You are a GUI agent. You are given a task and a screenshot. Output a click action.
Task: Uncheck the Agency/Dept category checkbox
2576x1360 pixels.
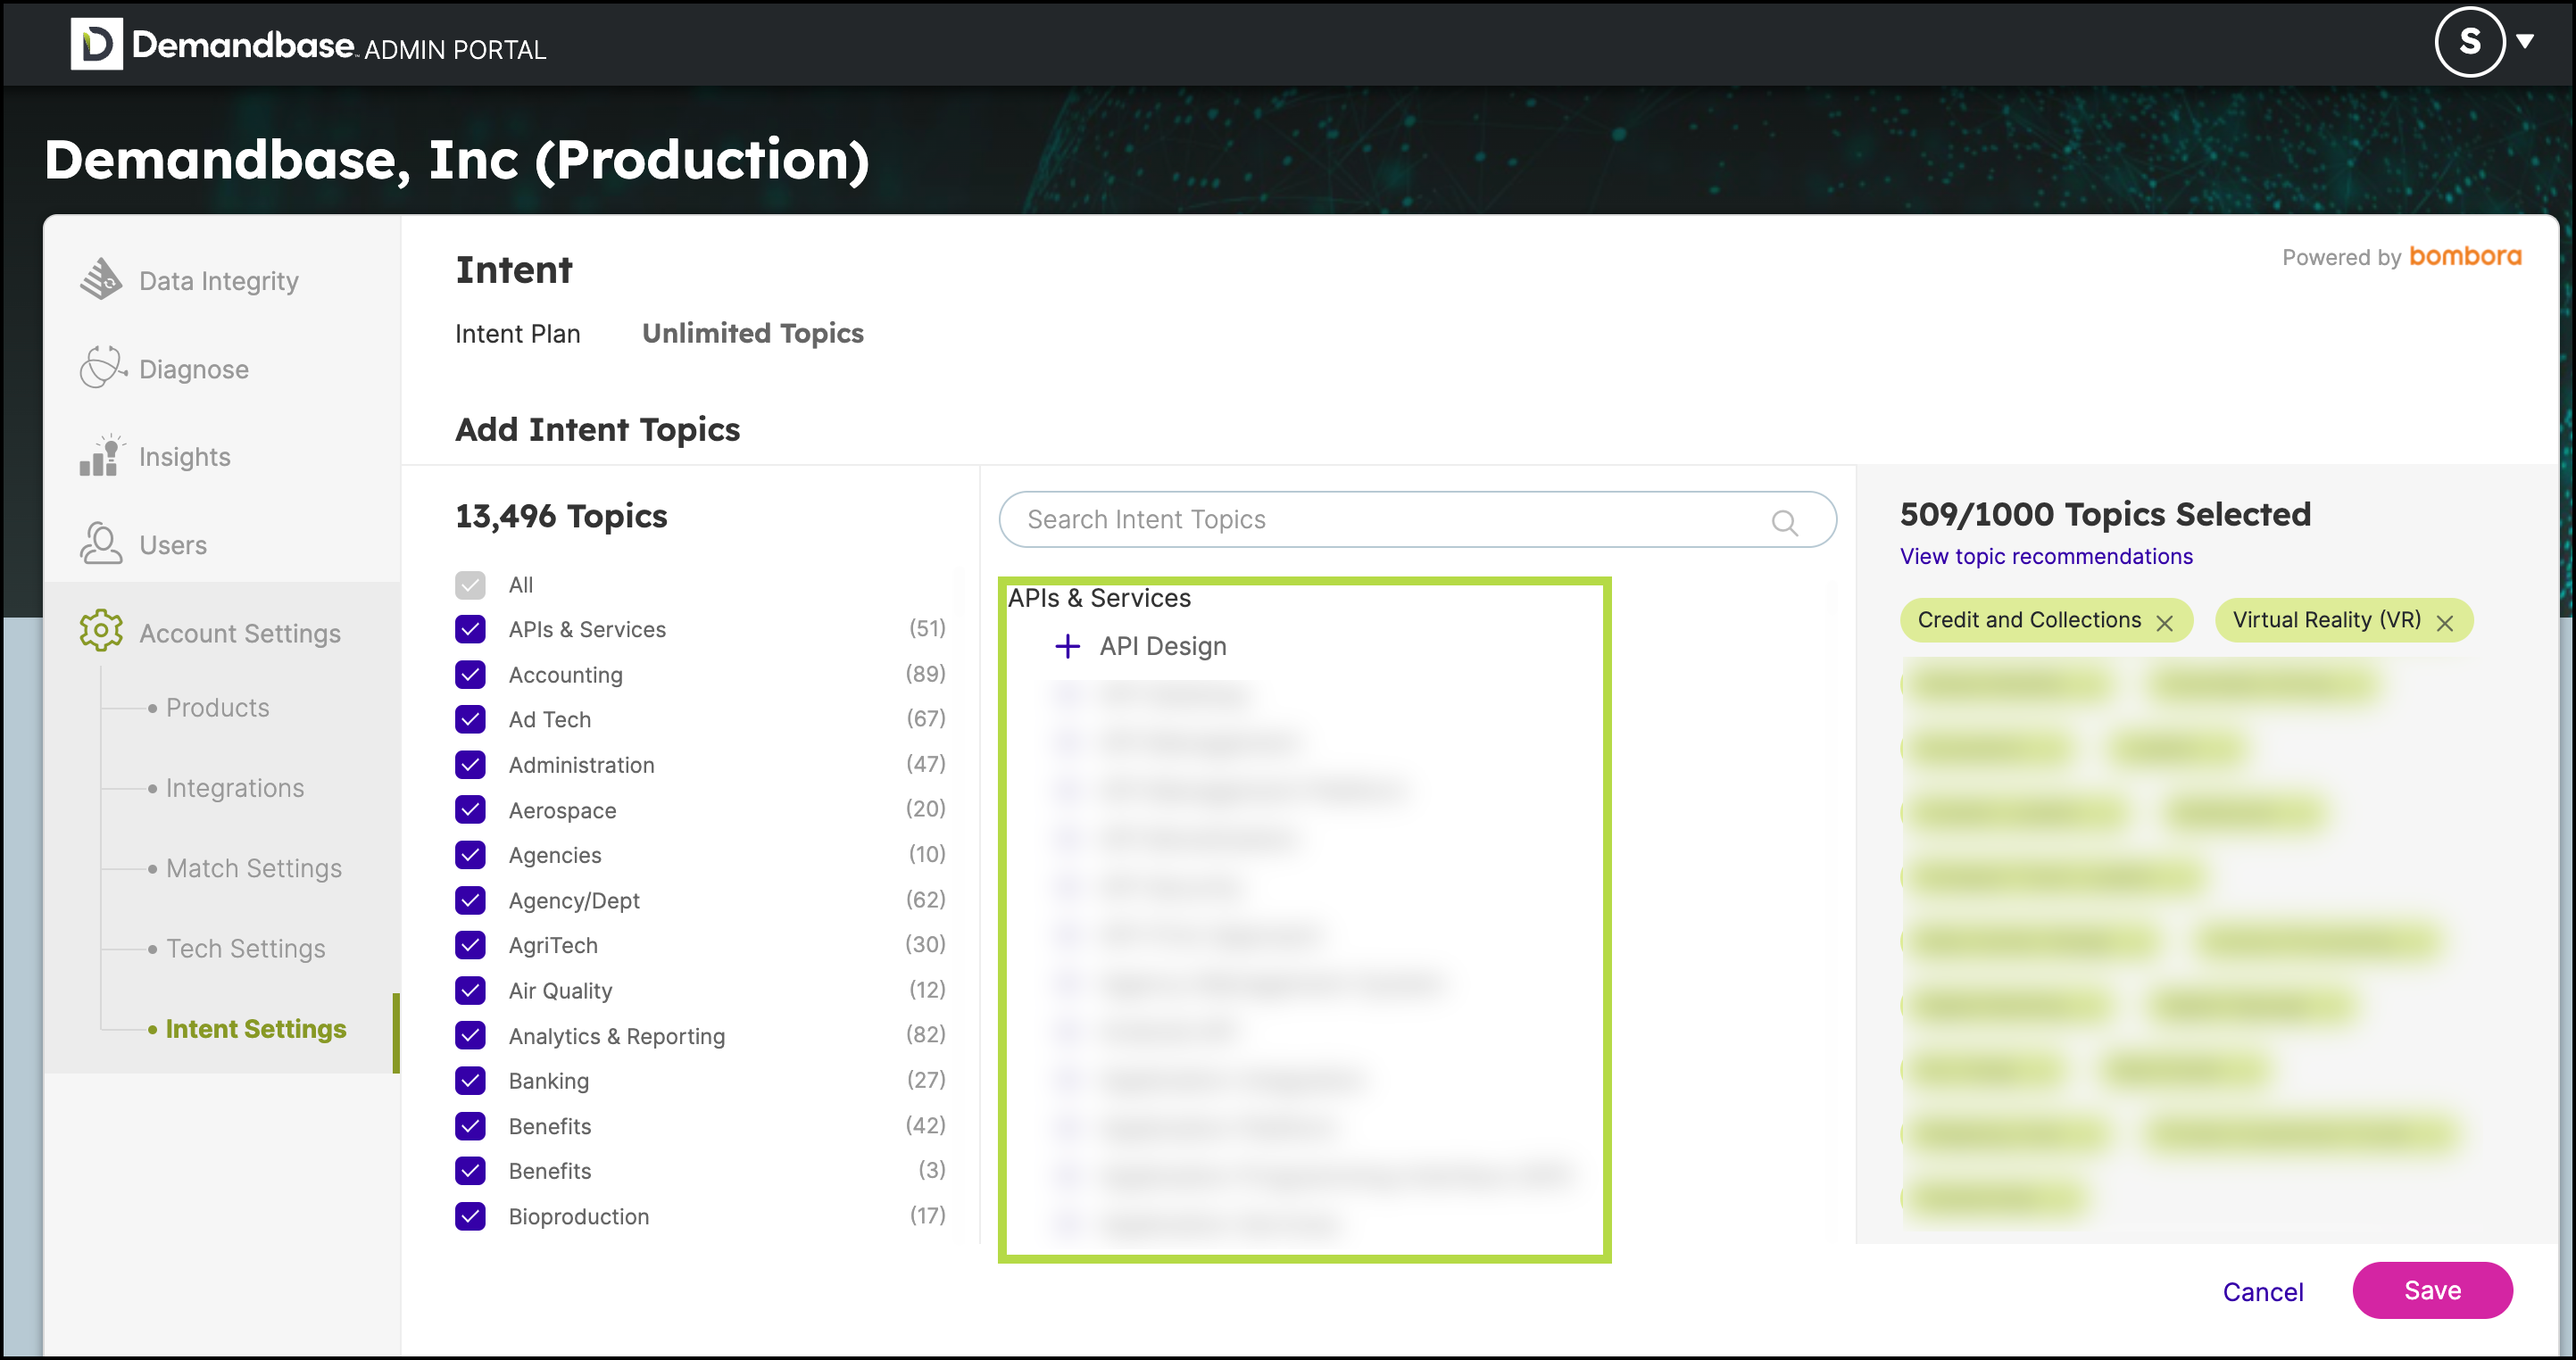point(470,900)
